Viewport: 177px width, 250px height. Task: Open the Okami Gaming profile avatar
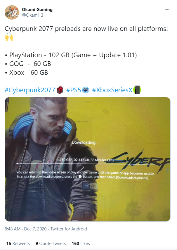(x=12, y=12)
